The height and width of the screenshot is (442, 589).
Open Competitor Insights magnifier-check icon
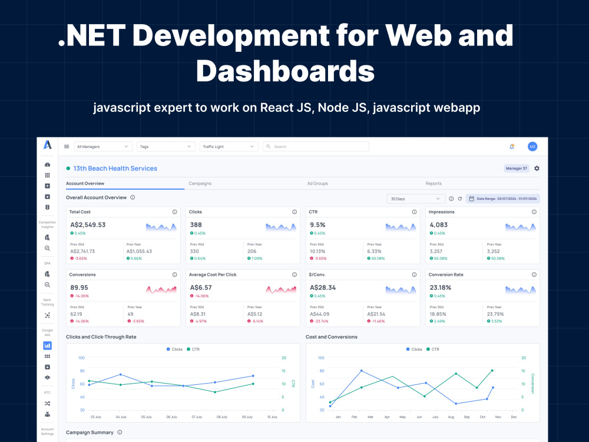[x=47, y=248]
